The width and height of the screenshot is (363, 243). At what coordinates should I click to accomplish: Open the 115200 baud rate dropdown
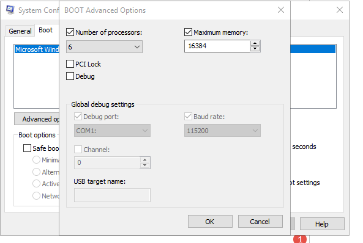pyautogui.click(x=222, y=131)
